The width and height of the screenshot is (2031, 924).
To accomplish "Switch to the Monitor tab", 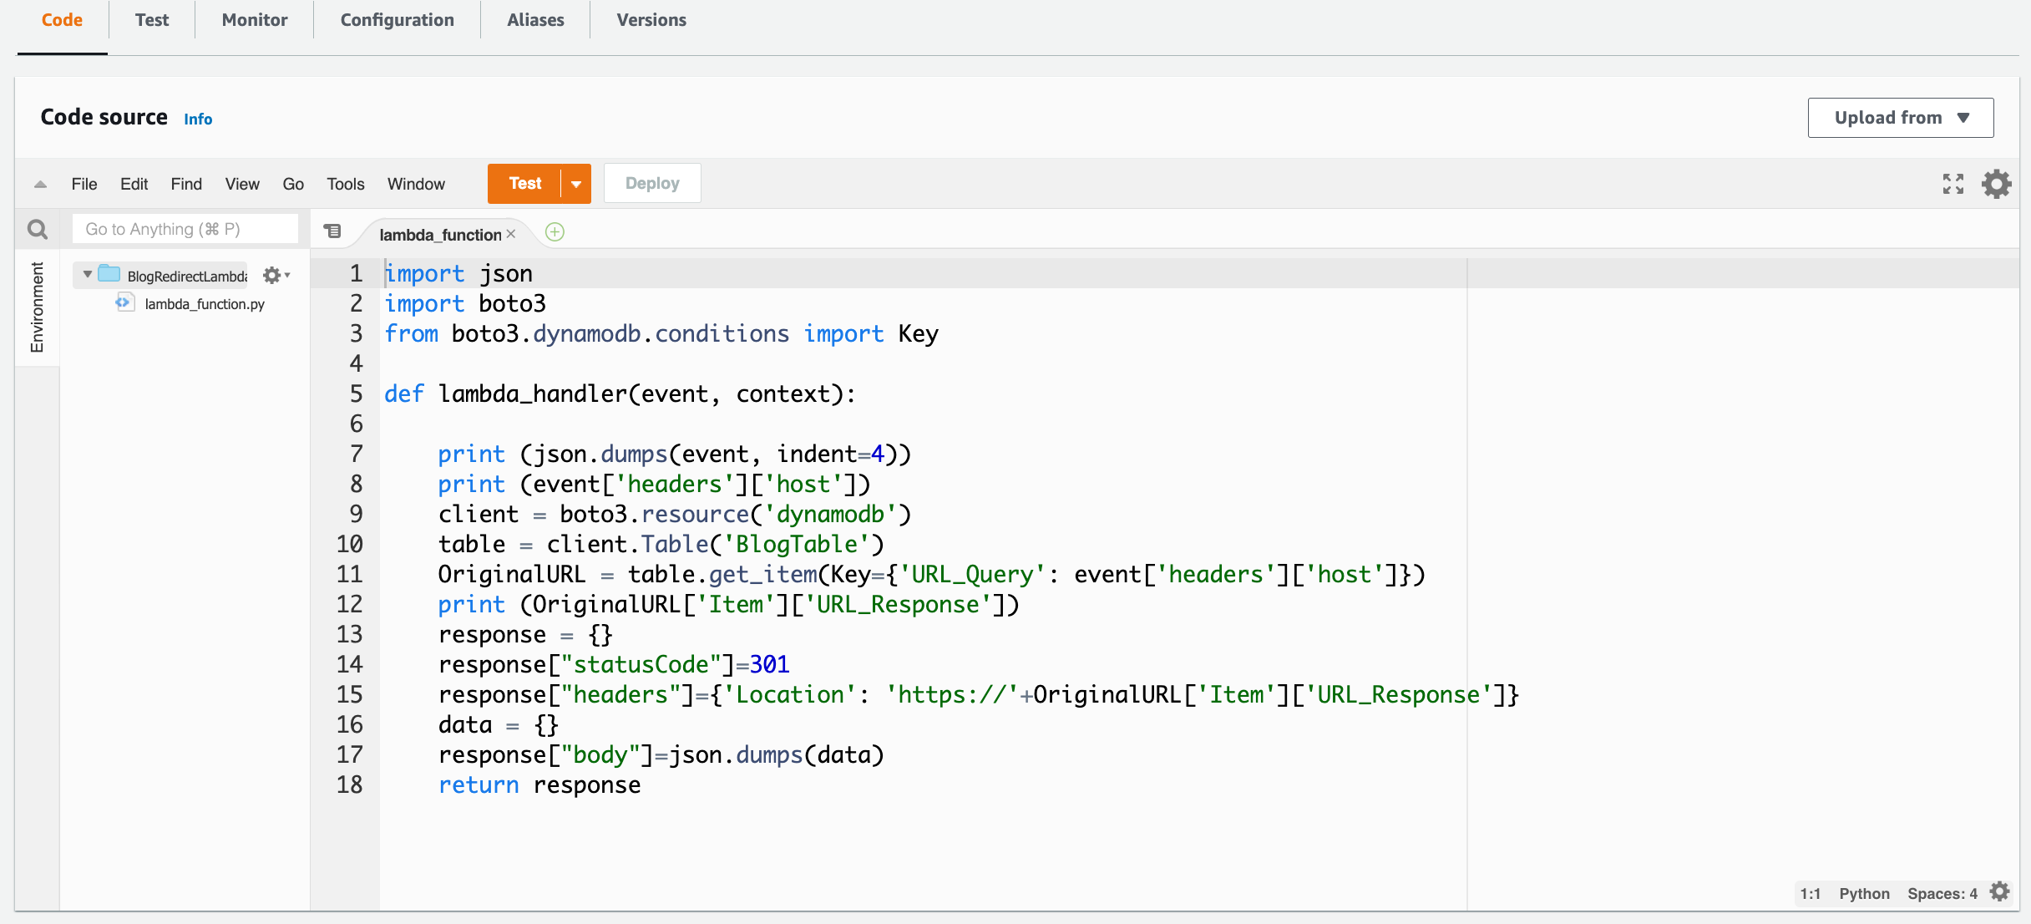I will [x=253, y=19].
